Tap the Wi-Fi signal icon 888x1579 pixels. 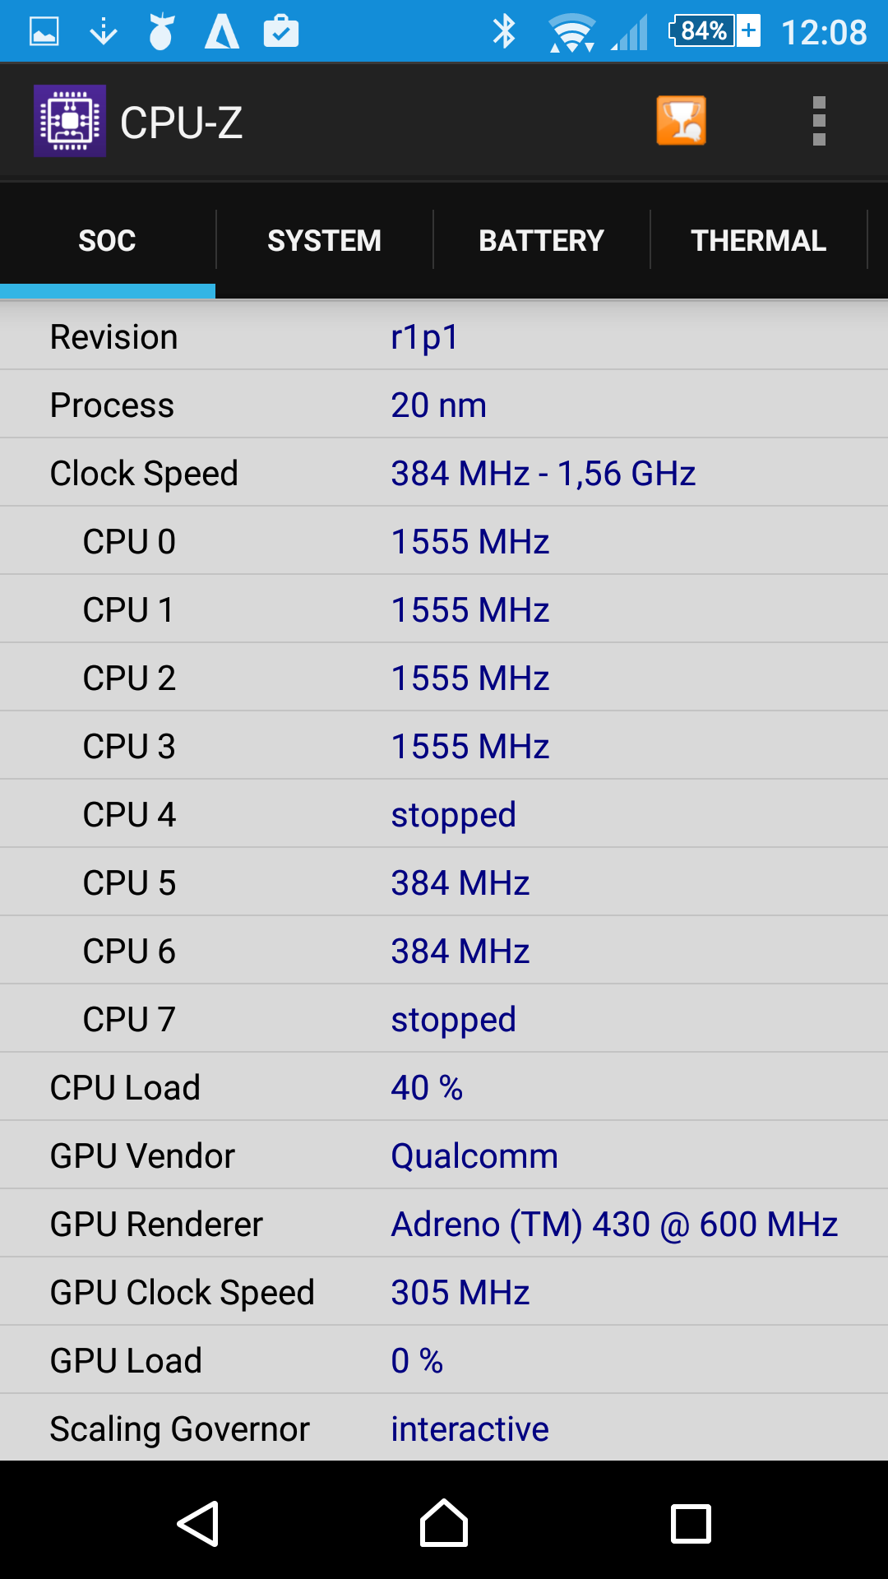[571, 33]
